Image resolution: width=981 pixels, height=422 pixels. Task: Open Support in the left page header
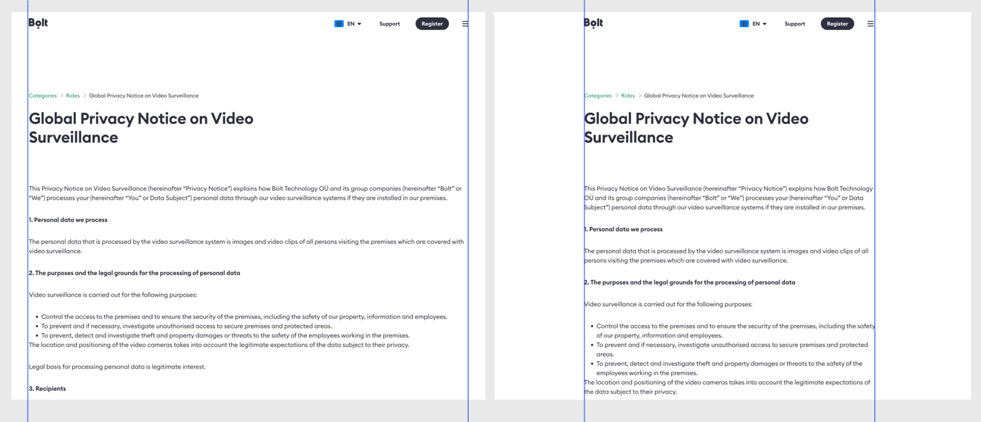click(x=389, y=24)
